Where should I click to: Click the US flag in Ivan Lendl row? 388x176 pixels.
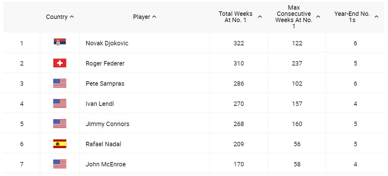(x=60, y=103)
